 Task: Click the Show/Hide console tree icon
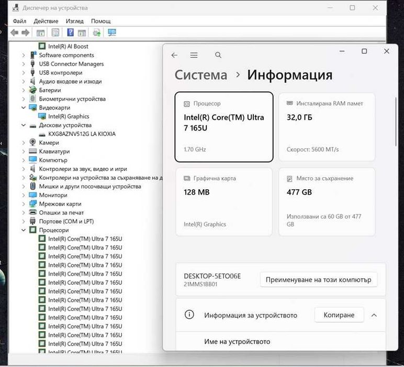40,33
